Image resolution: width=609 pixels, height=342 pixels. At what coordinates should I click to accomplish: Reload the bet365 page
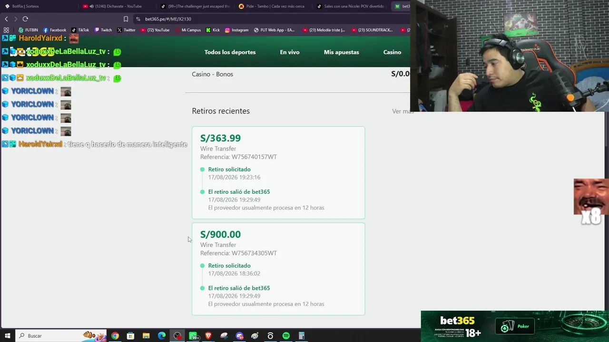pos(25,19)
